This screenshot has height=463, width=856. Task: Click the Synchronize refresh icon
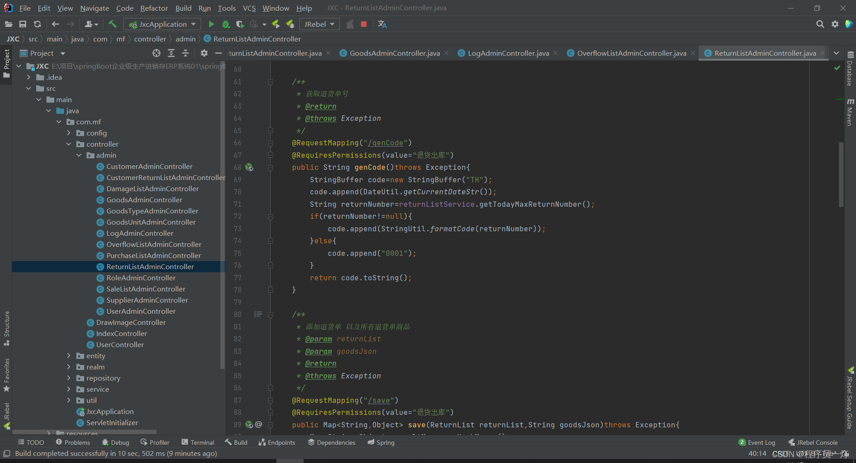coord(37,24)
